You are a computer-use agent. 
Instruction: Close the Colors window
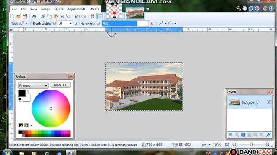[x=71, y=77]
